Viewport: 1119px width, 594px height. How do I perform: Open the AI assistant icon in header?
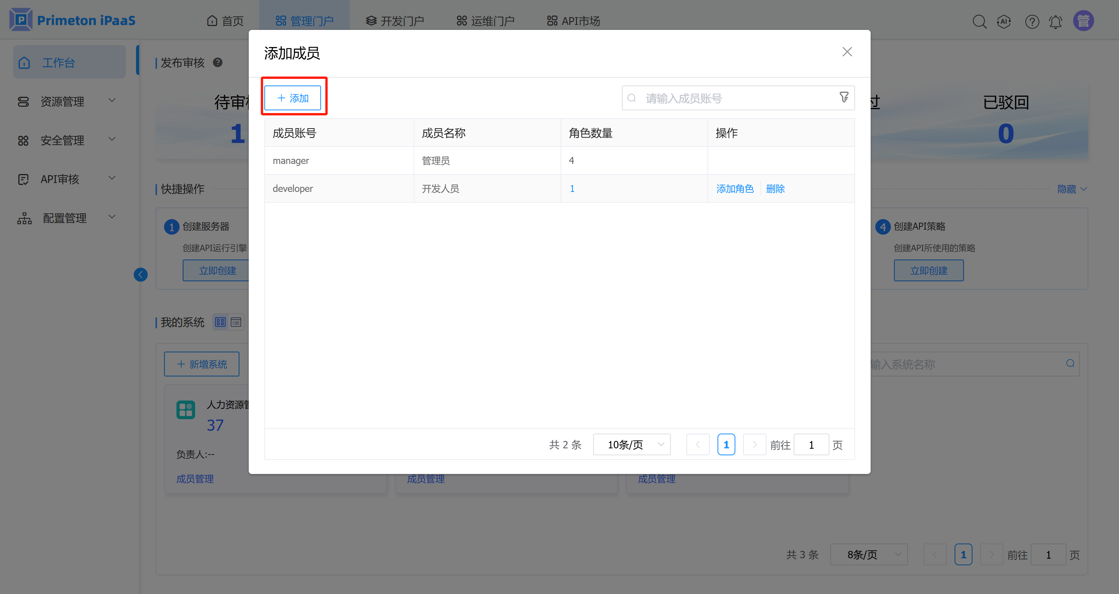[x=1004, y=21]
